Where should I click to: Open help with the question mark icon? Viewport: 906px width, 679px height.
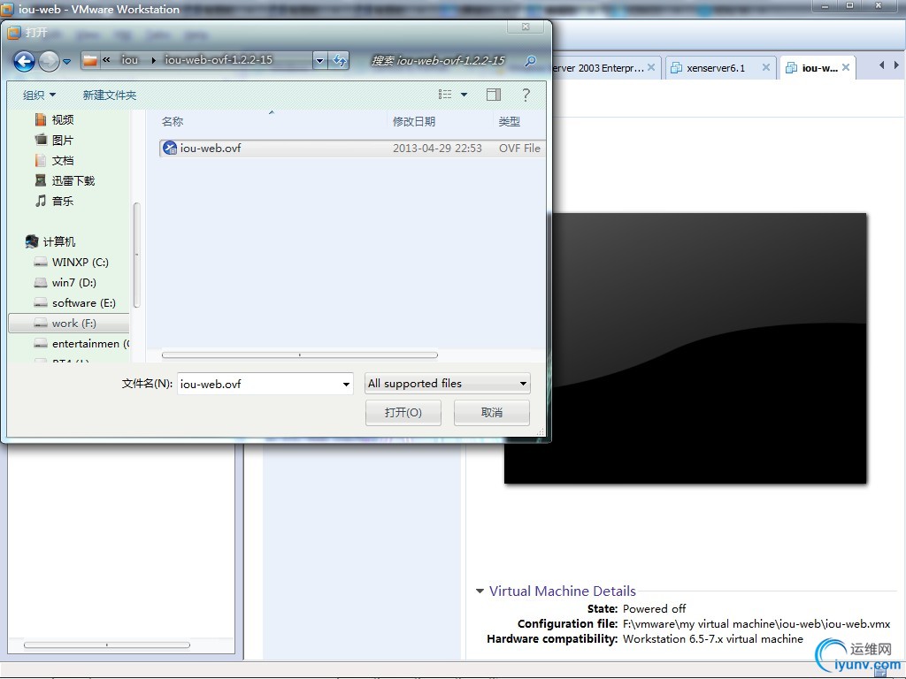[526, 95]
